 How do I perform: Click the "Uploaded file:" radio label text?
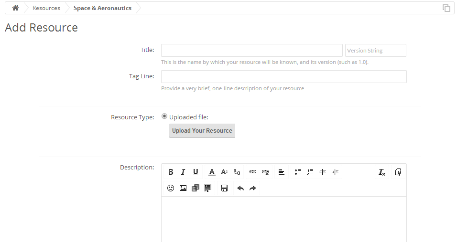tap(188, 117)
